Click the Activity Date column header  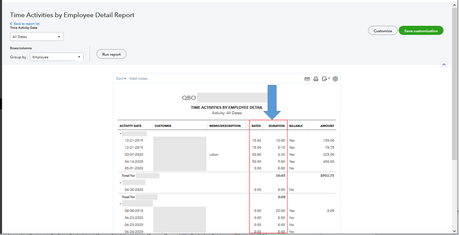point(130,126)
